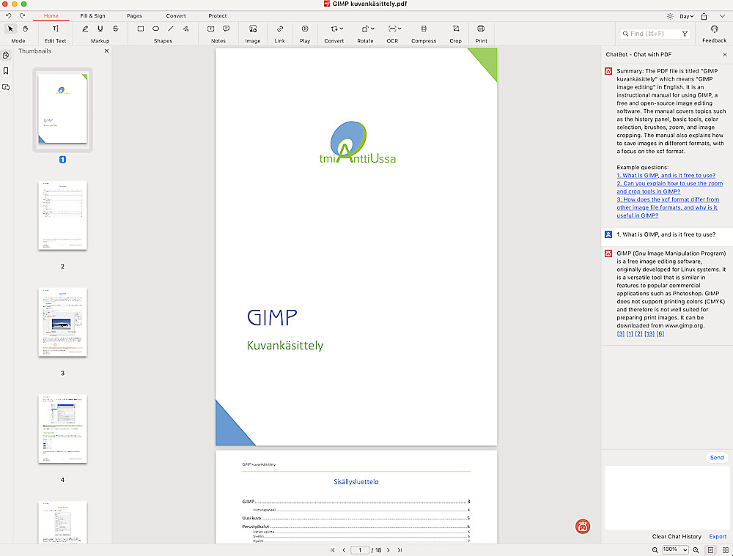Click the Print icon

point(481,29)
